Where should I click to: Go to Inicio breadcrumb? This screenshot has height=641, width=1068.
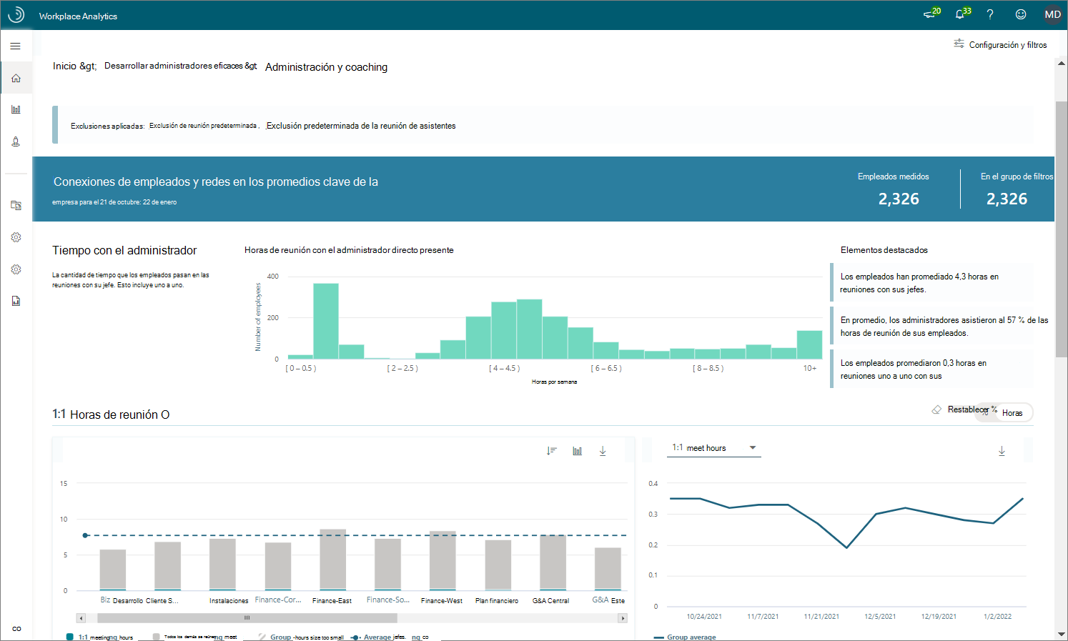[74, 66]
